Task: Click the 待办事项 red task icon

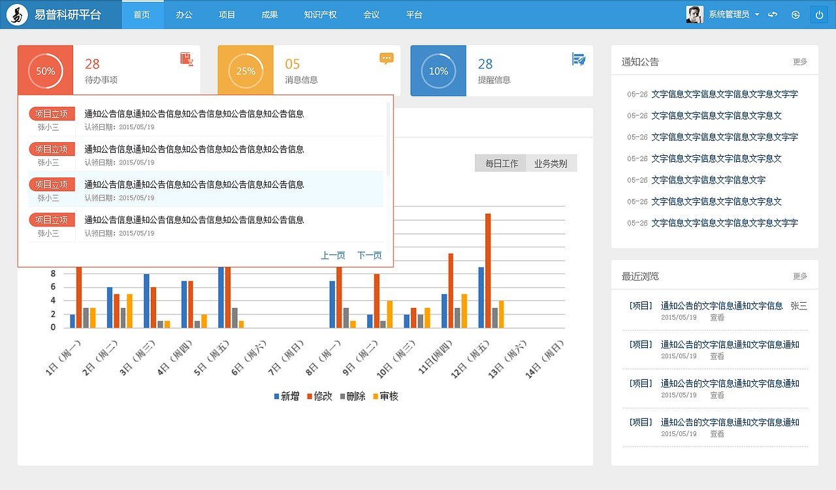Action: coord(187,59)
